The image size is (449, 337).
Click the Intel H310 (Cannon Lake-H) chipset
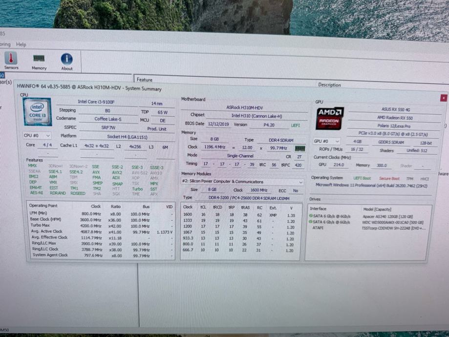click(x=257, y=116)
